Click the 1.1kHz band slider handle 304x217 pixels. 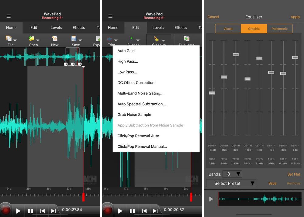(x=259, y=58)
